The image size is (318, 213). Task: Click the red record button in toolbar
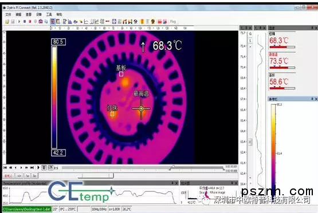tap(30, 21)
